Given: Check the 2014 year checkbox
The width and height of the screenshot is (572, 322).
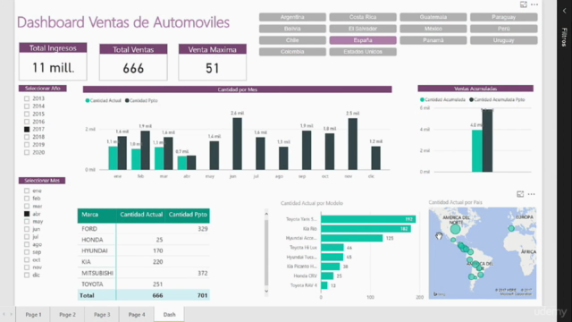Looking at the screenshot, I should pos(27,106).
